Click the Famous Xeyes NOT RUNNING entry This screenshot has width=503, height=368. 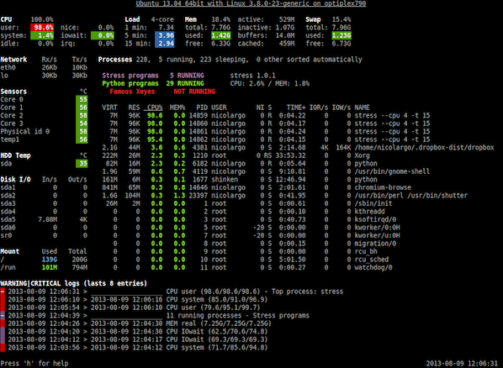coord(162,92)
